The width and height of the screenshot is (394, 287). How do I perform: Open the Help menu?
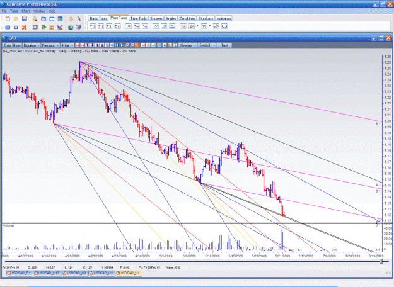click(x=52, y=11)
